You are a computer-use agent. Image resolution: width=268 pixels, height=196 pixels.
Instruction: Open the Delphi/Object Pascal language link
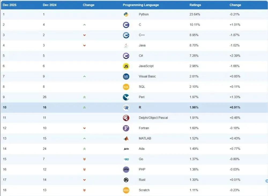point(153,118)
